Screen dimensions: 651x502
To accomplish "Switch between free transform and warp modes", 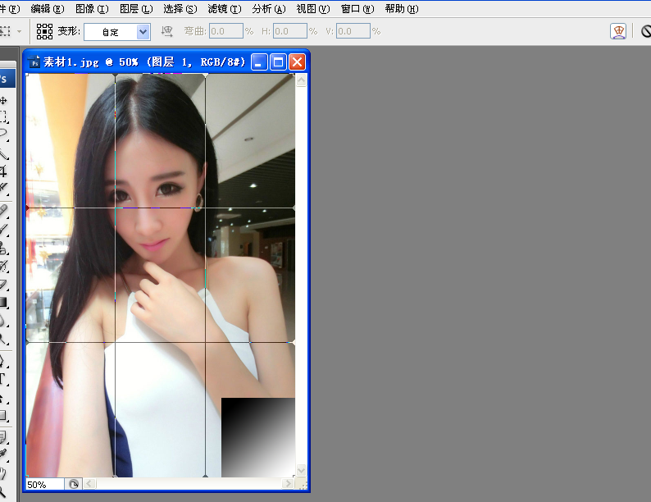I will click(617, 31).
